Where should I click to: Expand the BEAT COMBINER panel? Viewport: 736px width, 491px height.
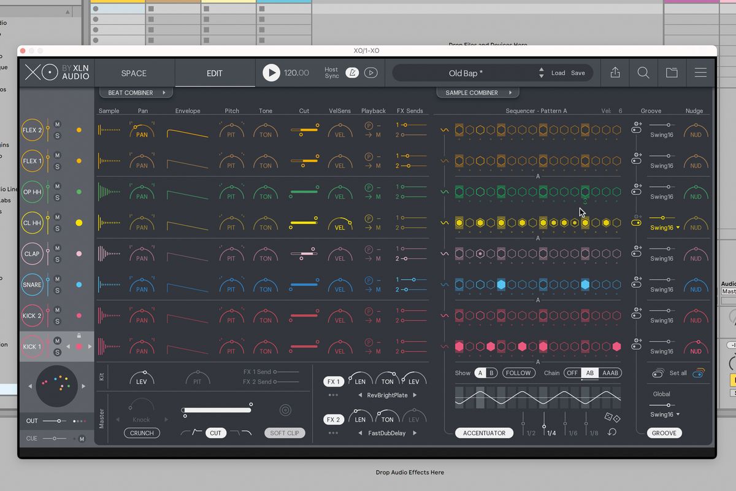coord(136,92)
